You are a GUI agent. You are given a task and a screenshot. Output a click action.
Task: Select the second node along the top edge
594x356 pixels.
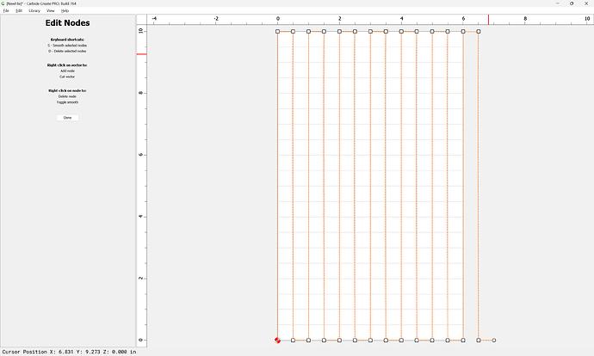(293, 32)
